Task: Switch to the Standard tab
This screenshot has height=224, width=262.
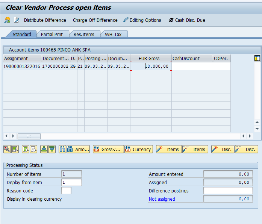Action: (22, 35)
